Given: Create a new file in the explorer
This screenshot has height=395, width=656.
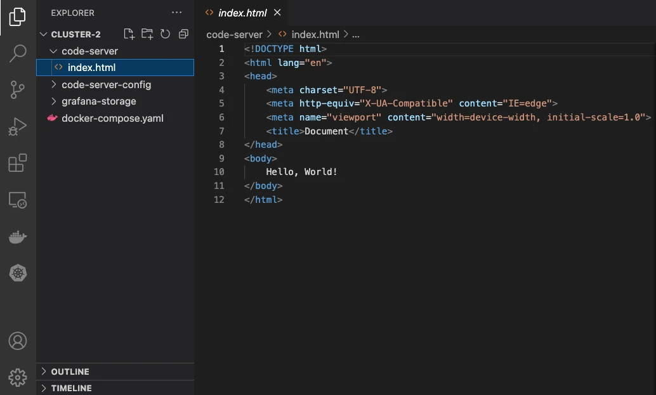Looking at the screenshot, I should tap(128, 34).
